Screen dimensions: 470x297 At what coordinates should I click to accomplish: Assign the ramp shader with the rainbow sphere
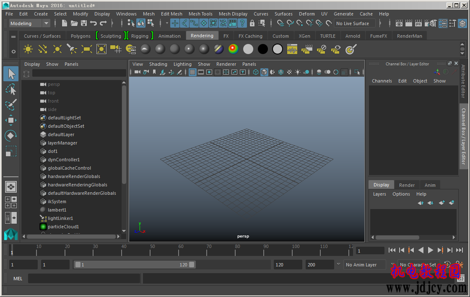click(x=233, y=49)
